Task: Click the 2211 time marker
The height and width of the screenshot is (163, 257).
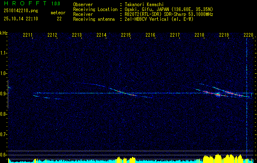Action: [28, 35]
